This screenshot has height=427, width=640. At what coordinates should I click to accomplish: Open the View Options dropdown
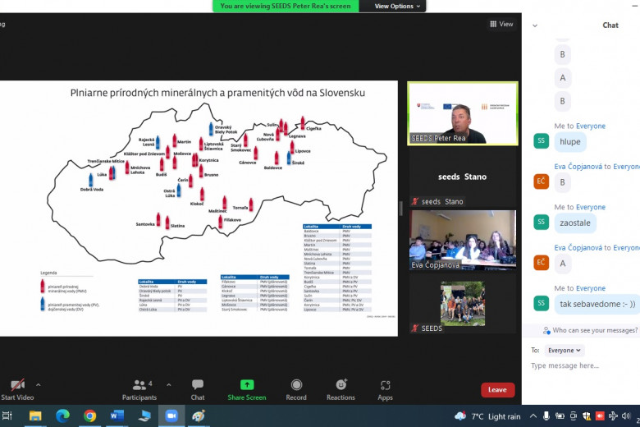pyautogui.click(x=397, y=6)
